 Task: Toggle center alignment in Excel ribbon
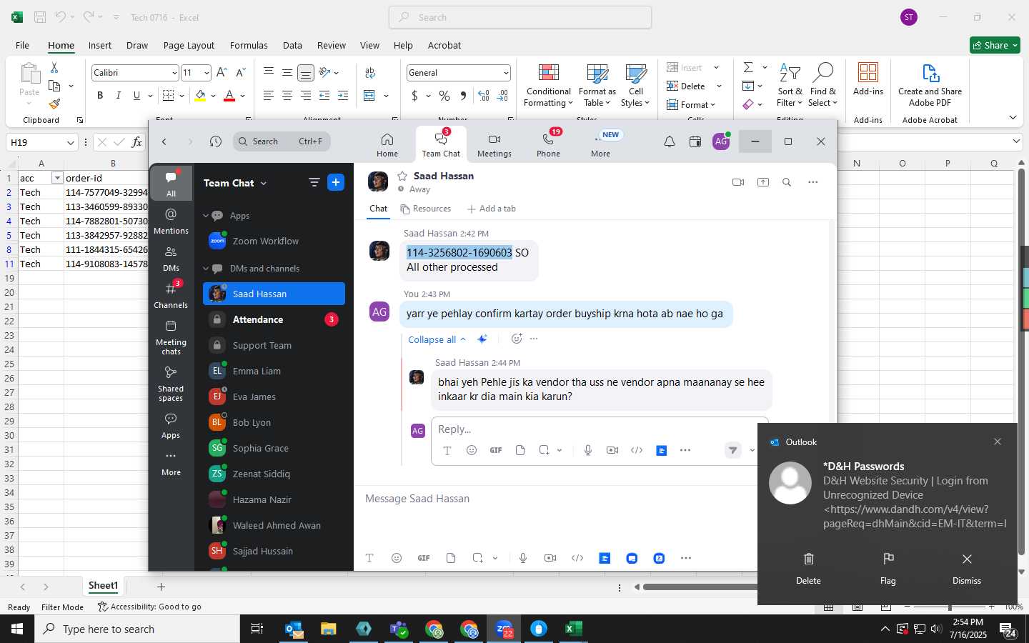click(287, 96)
